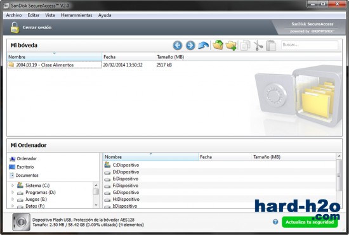Minimize the SecureAccess window
The width and height of the screenshot is (349, 235).
(313, 4)
